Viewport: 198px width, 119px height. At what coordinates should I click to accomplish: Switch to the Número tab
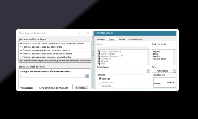101,39
